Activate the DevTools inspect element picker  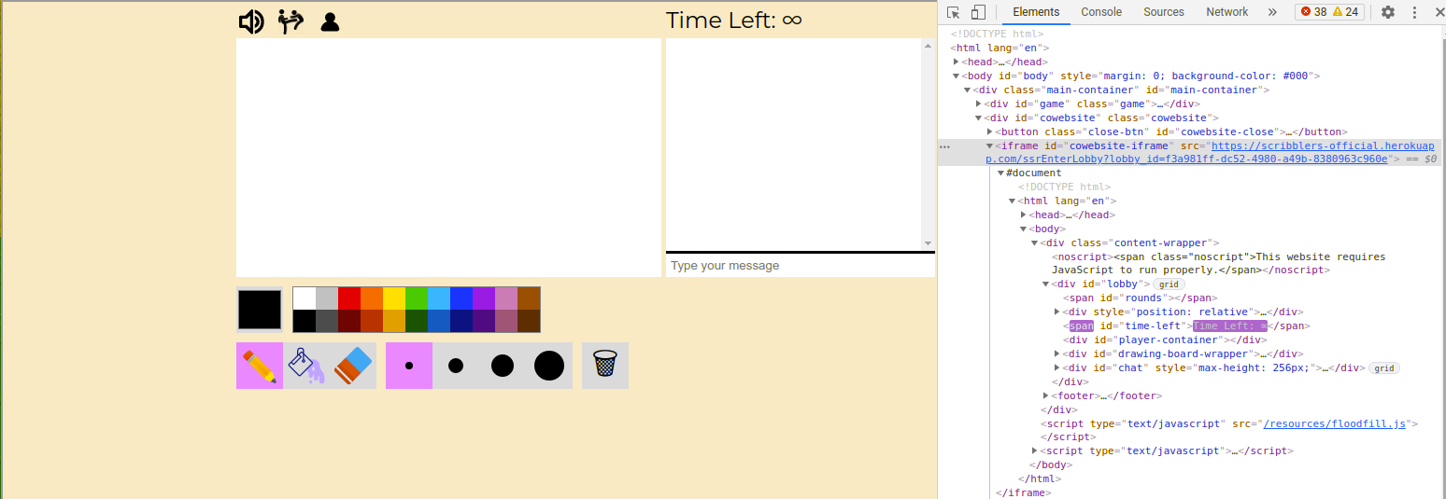click(954, 12)
